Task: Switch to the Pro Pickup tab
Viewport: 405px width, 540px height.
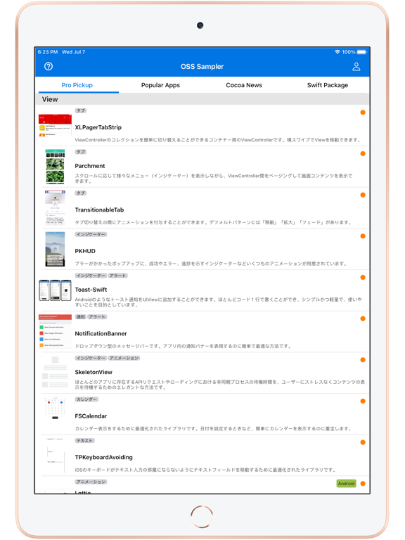Action: [77, 85]
